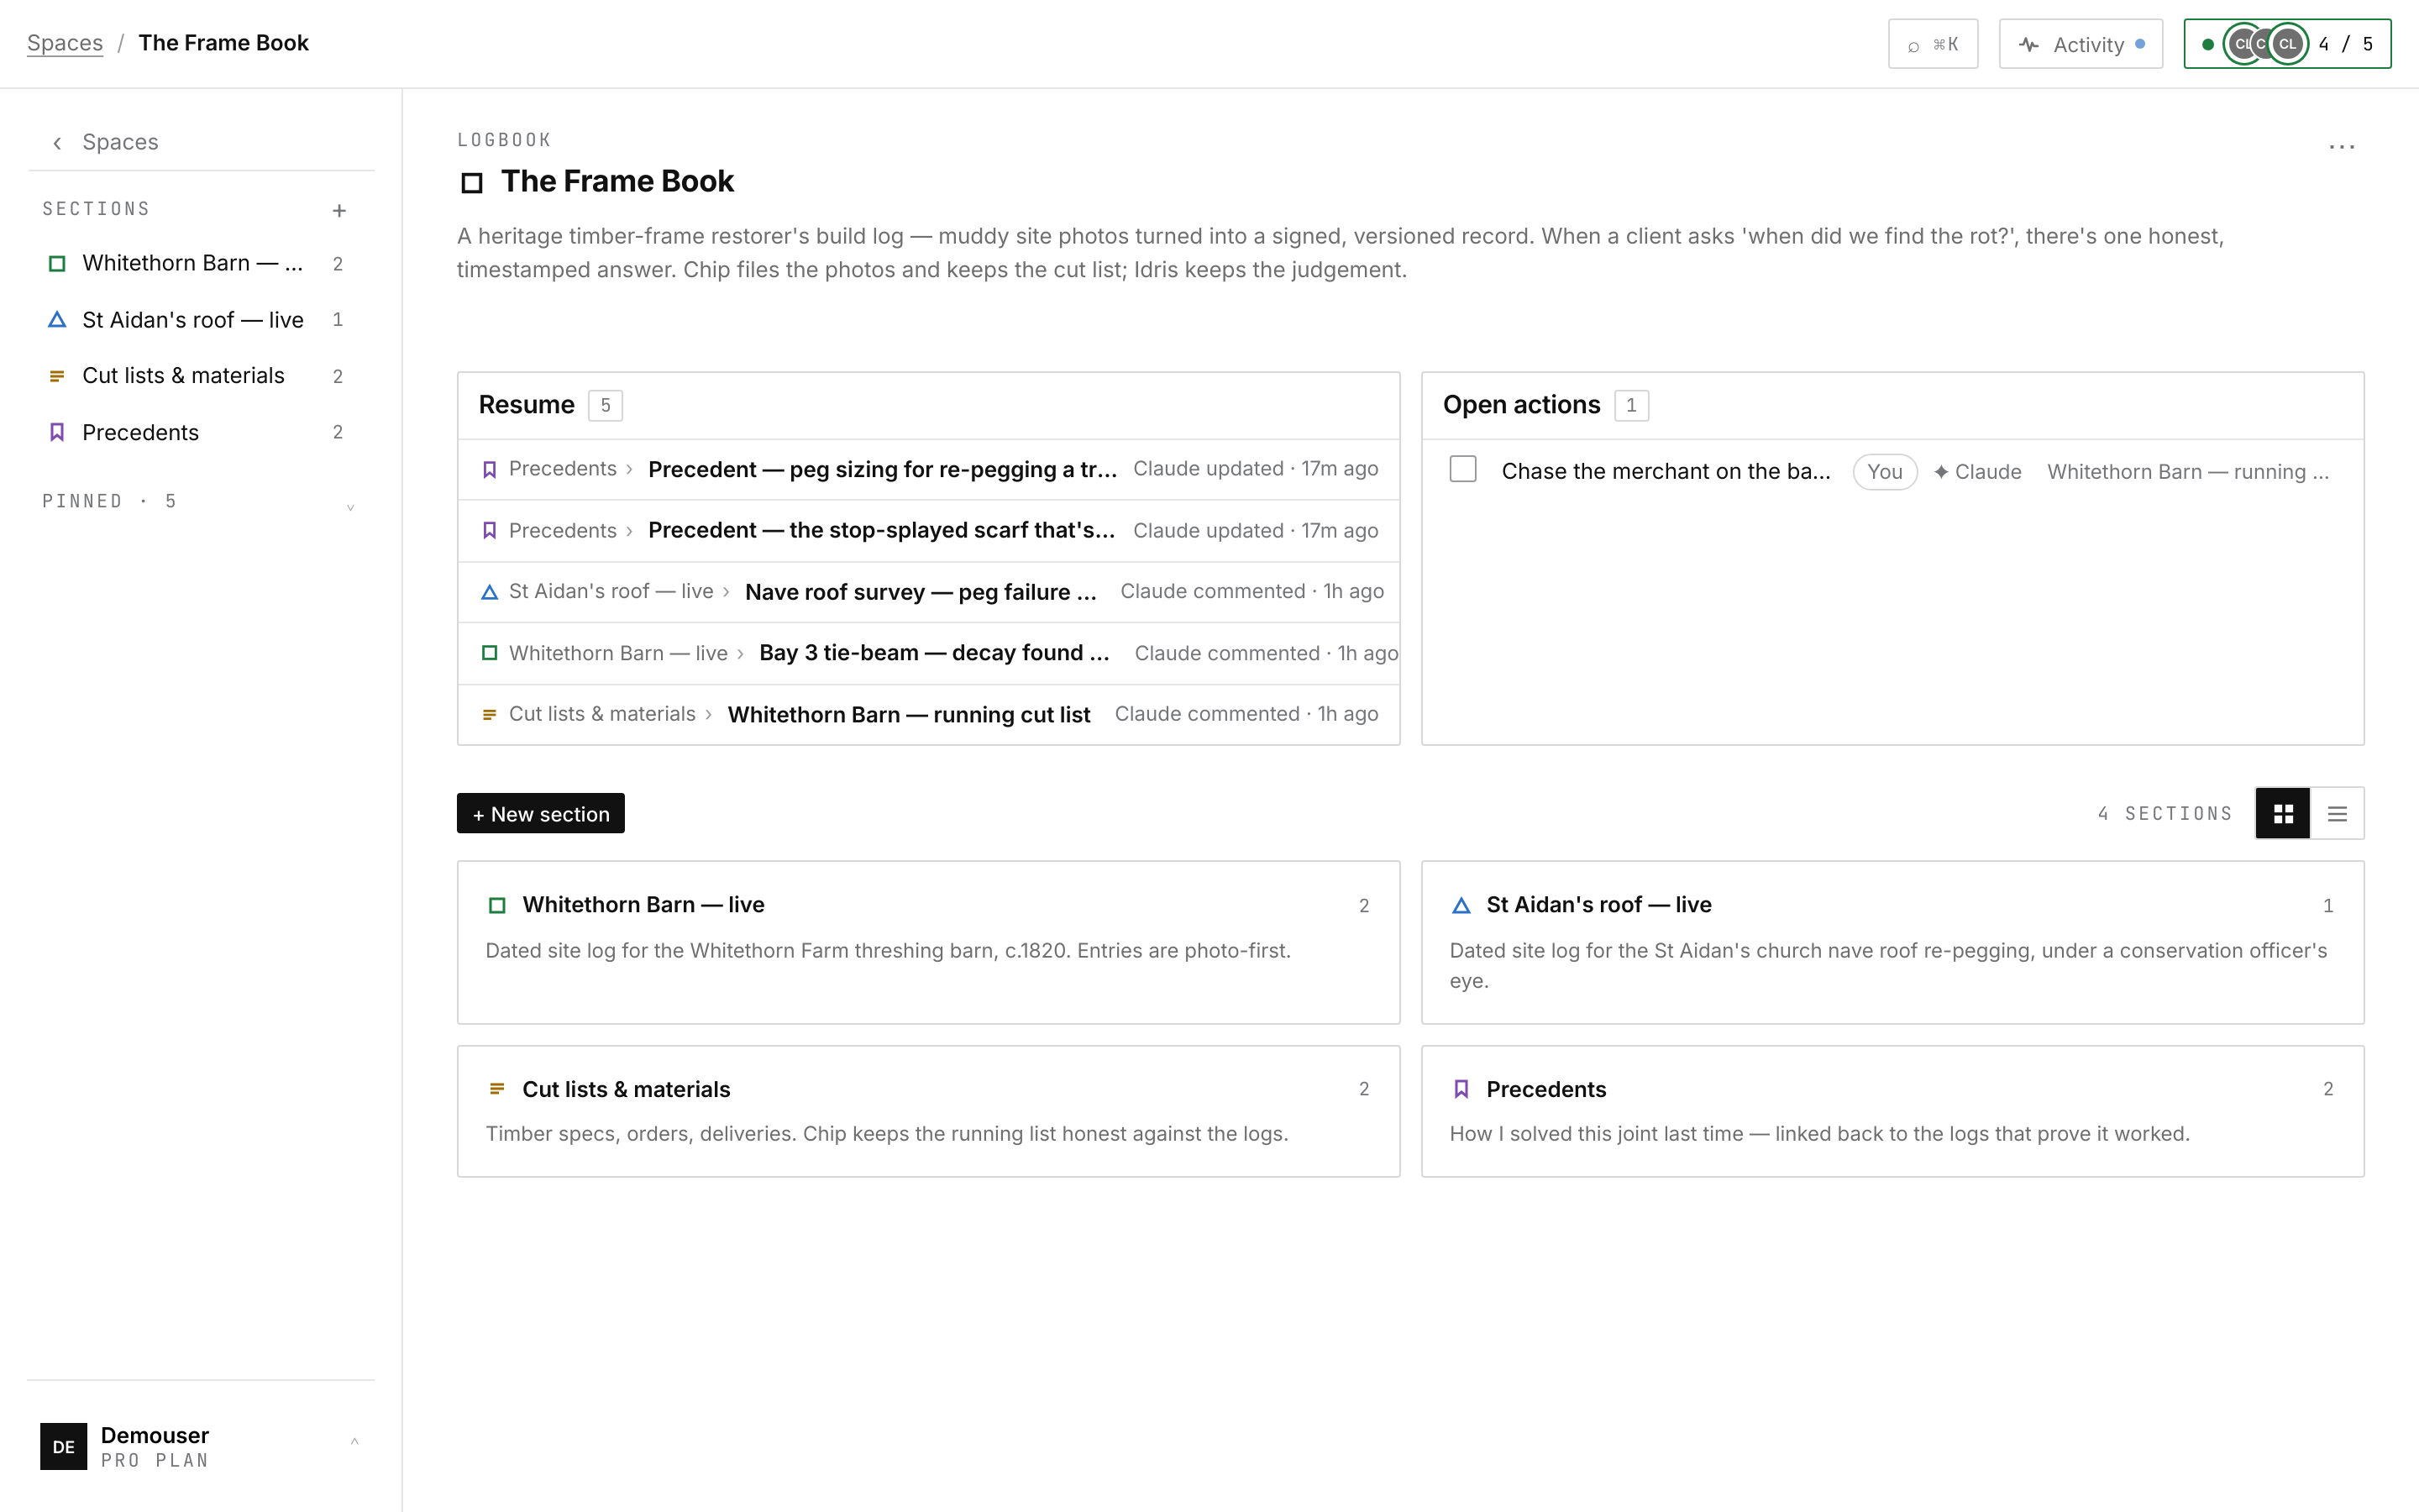Click the search magnifier icon
2419x1512 pixels.
point(1913,46)
